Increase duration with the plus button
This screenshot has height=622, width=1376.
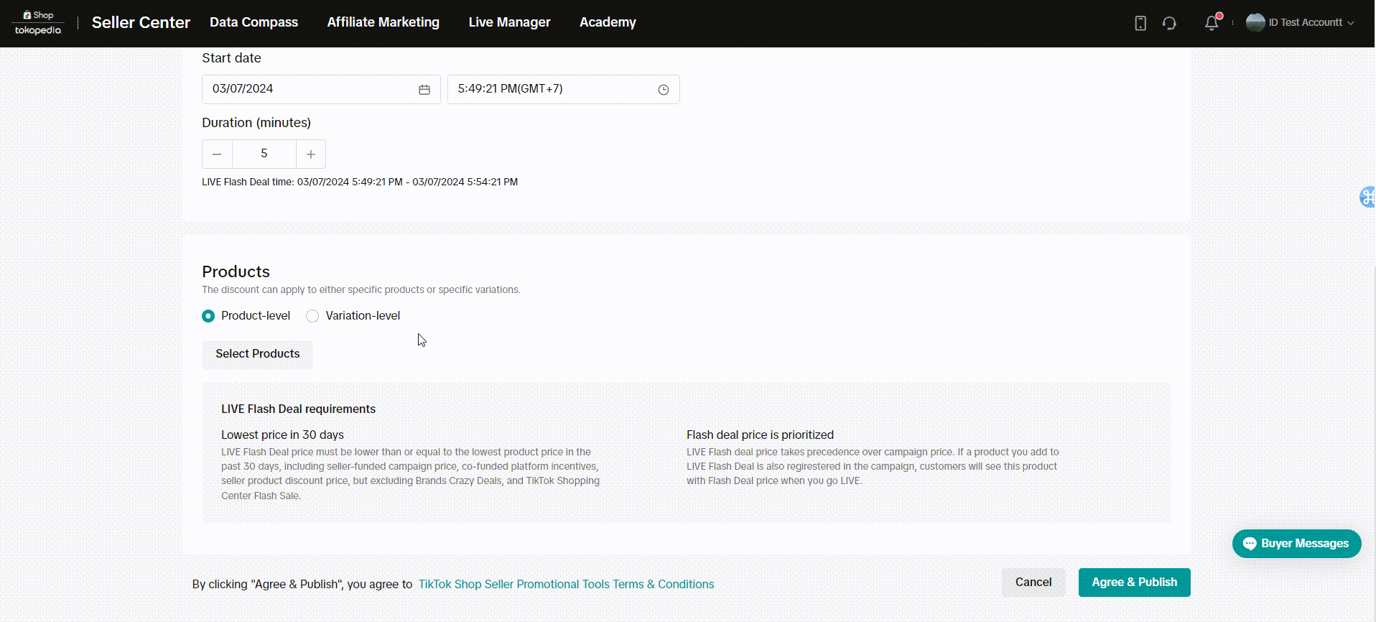pyautogui.click(x=311, y=154)
